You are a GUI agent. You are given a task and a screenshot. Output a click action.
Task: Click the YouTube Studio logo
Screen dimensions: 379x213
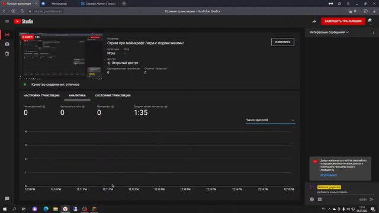pos(24,21)
